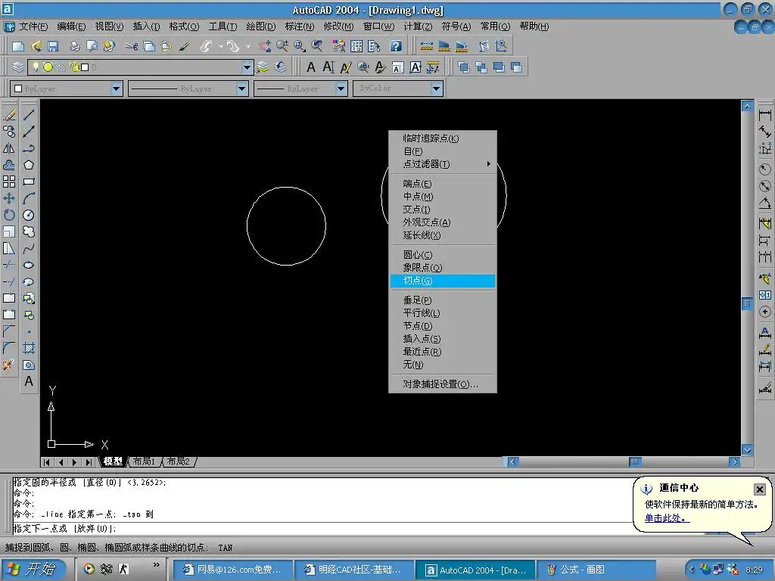Activate Zoom Realtime magnifier icon
This screenshot has width=775, height=581.
282,46
